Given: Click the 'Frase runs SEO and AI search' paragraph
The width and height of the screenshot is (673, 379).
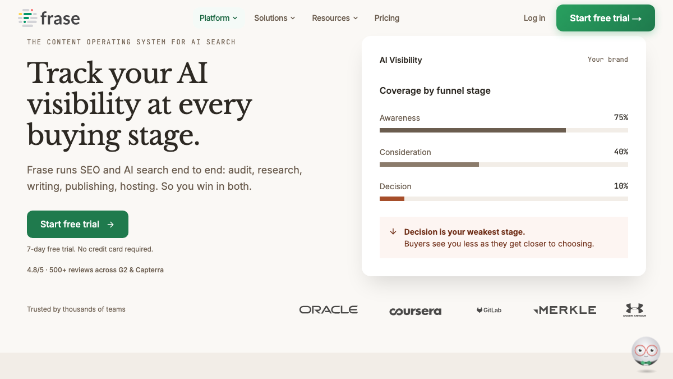Looking at the screenshot, I should click(164, 178).
